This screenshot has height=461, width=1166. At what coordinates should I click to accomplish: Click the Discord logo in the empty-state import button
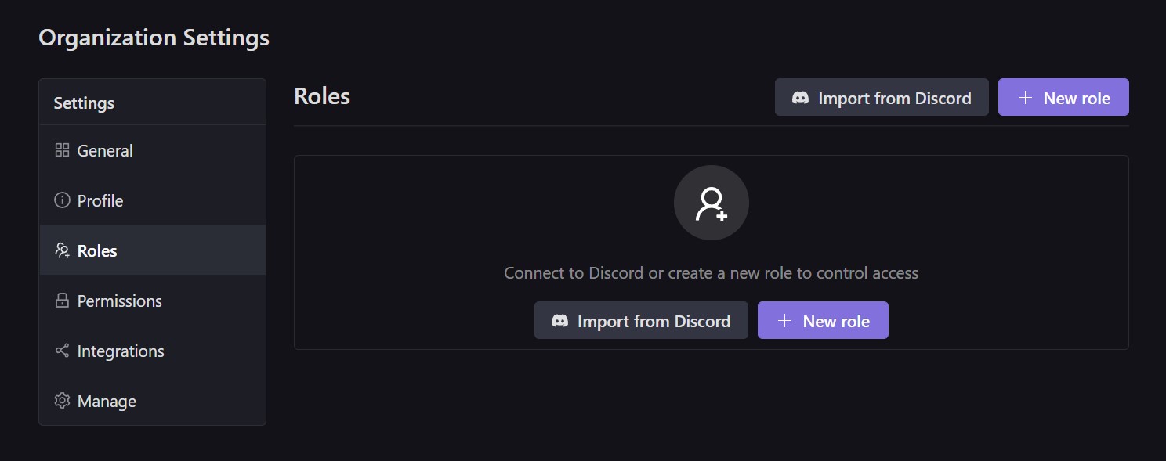(559, 321)
